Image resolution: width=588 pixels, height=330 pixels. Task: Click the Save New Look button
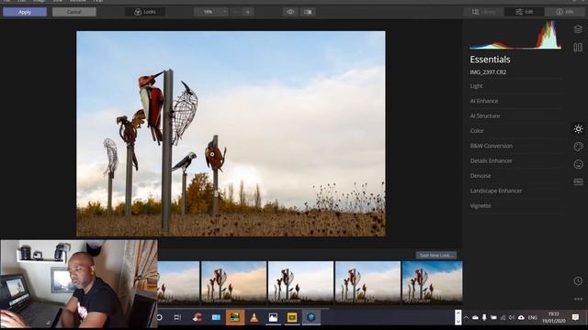tap(435, 255)
